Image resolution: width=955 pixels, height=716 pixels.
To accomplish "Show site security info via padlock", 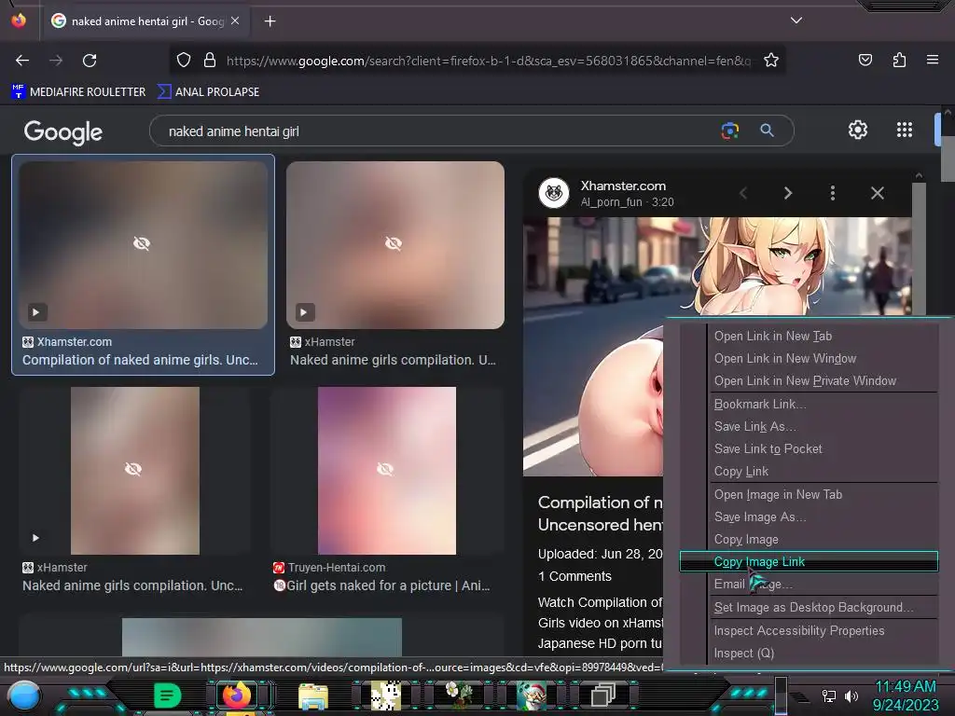I will (x=210, y=61).
